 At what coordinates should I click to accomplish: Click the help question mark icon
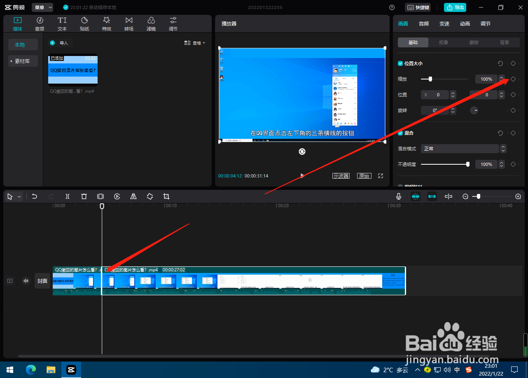(392, 7)
